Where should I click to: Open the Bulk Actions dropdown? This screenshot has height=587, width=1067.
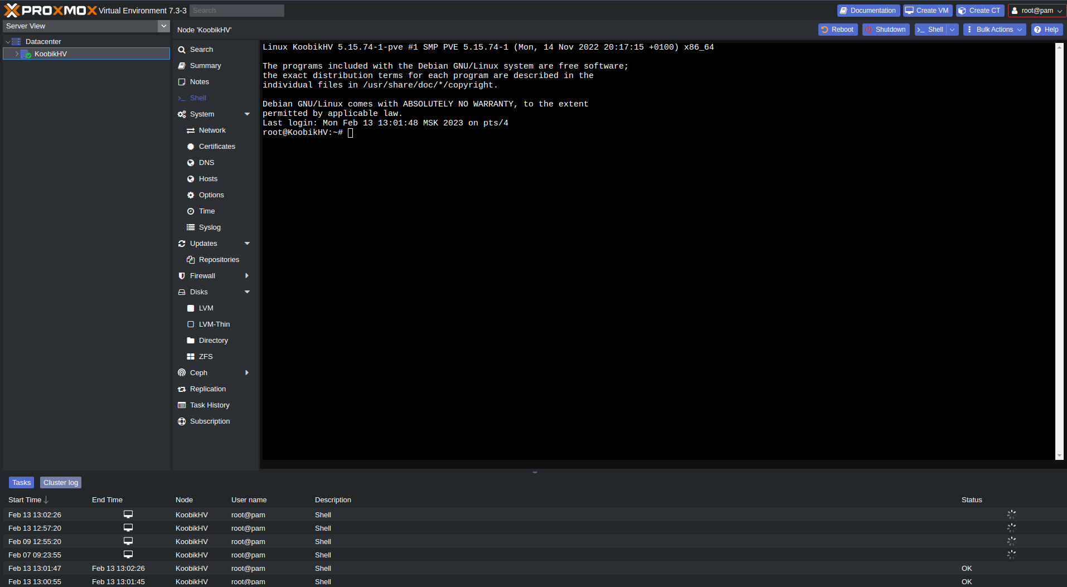994,30
